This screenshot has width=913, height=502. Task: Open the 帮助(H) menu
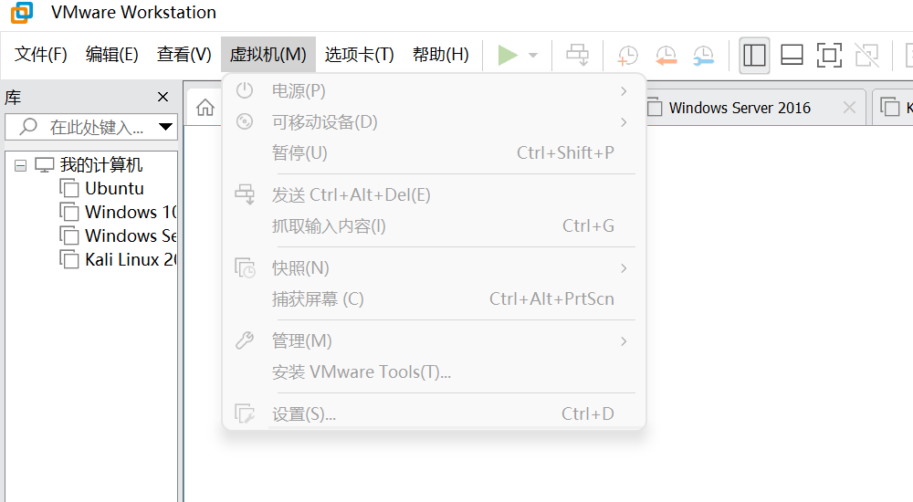pyautogui.click(x=440, y=55)
